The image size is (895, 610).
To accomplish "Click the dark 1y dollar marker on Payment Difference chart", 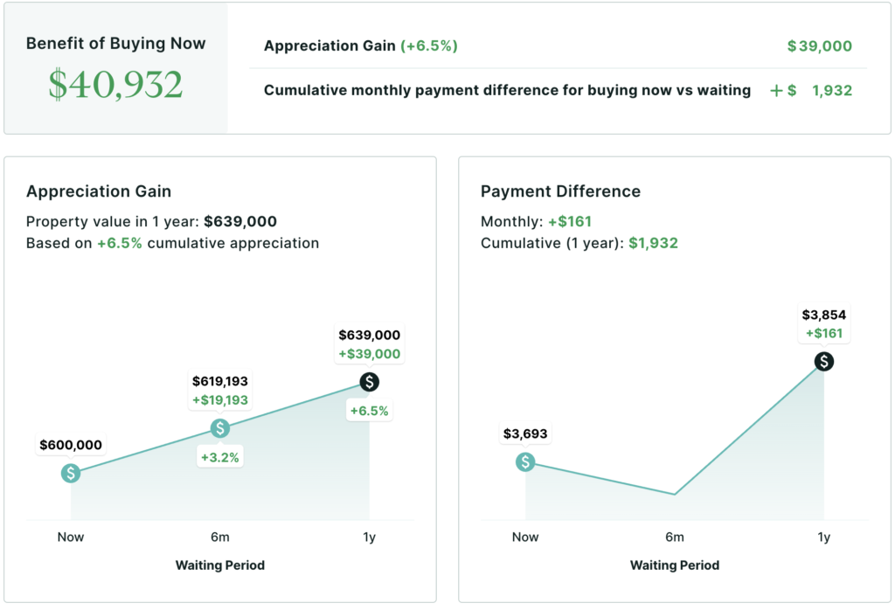I will click(x=823, y=362).
